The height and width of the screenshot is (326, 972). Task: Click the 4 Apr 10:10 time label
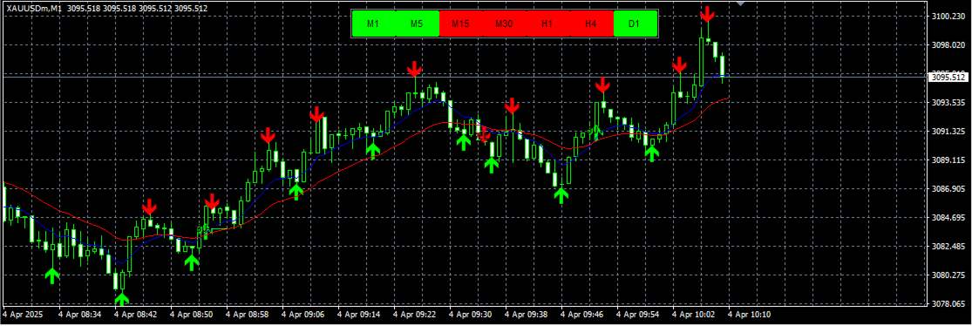[750, 315]
